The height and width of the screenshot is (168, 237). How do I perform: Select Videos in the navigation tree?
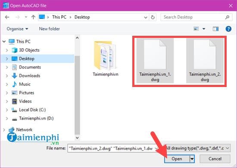(25, 101)
